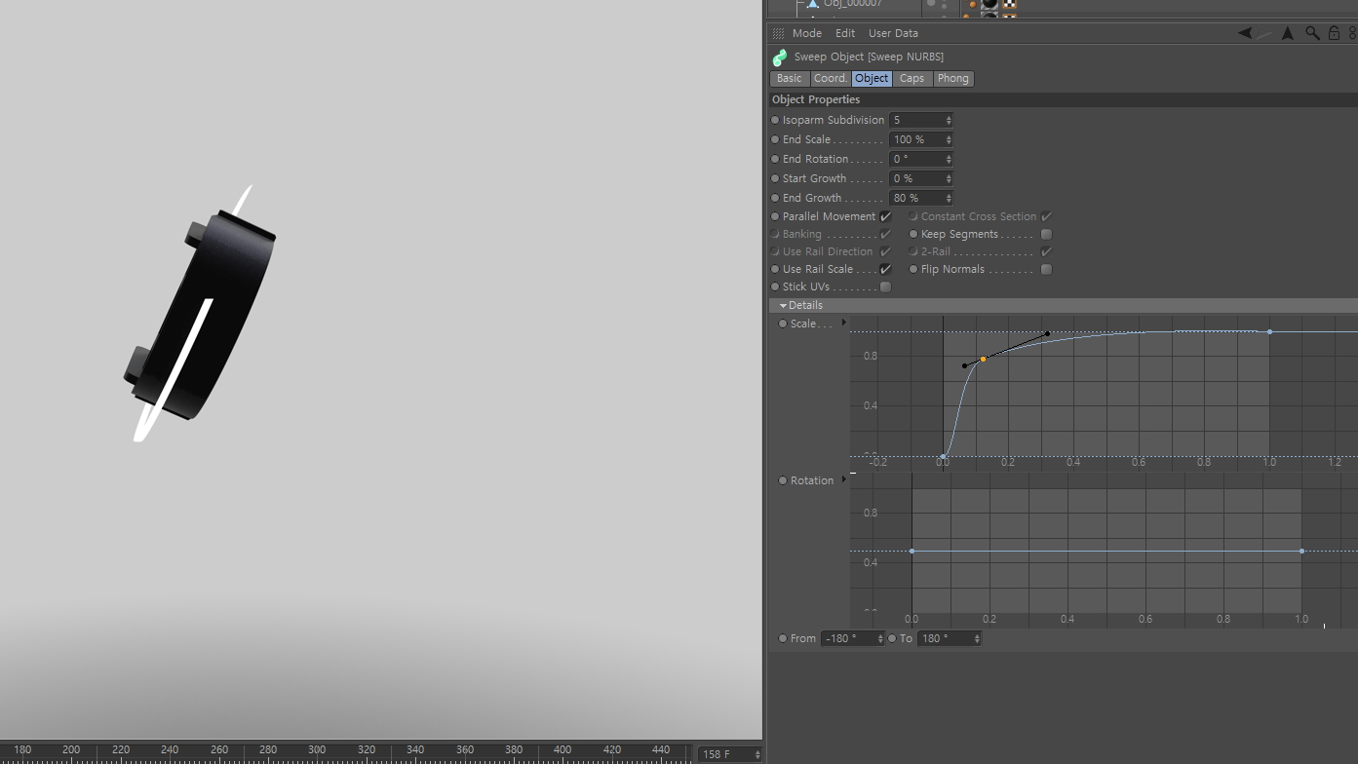The height and width of the screenshot is (764, 1358).
Task: Click animation dot beside Rotation curve
Action: pyautogui.click(x=783, y=480)
